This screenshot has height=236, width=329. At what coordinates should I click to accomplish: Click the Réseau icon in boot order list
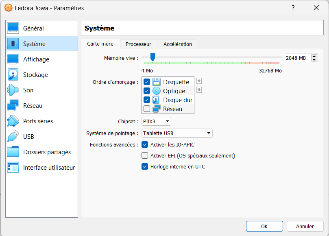point(157,109)
